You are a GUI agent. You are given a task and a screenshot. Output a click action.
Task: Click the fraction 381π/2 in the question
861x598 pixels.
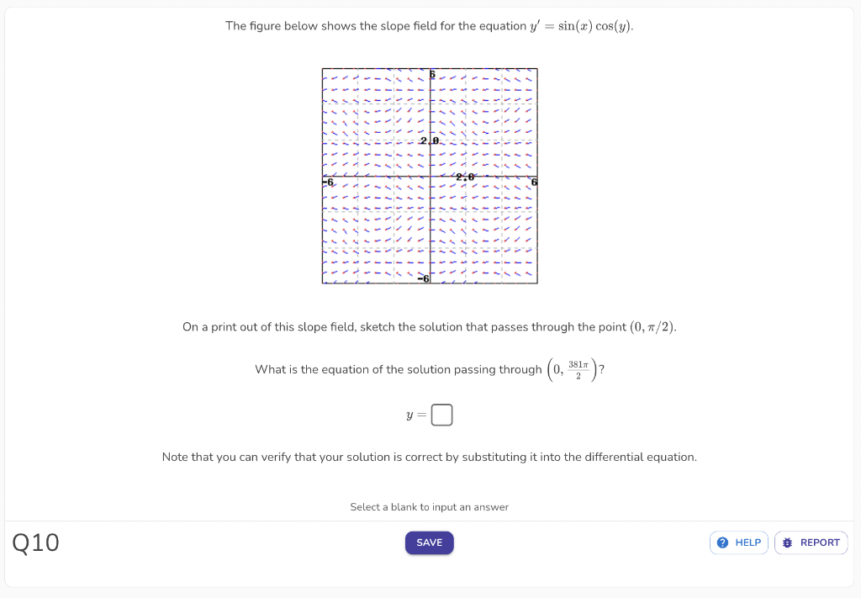[x=578, y=368]
